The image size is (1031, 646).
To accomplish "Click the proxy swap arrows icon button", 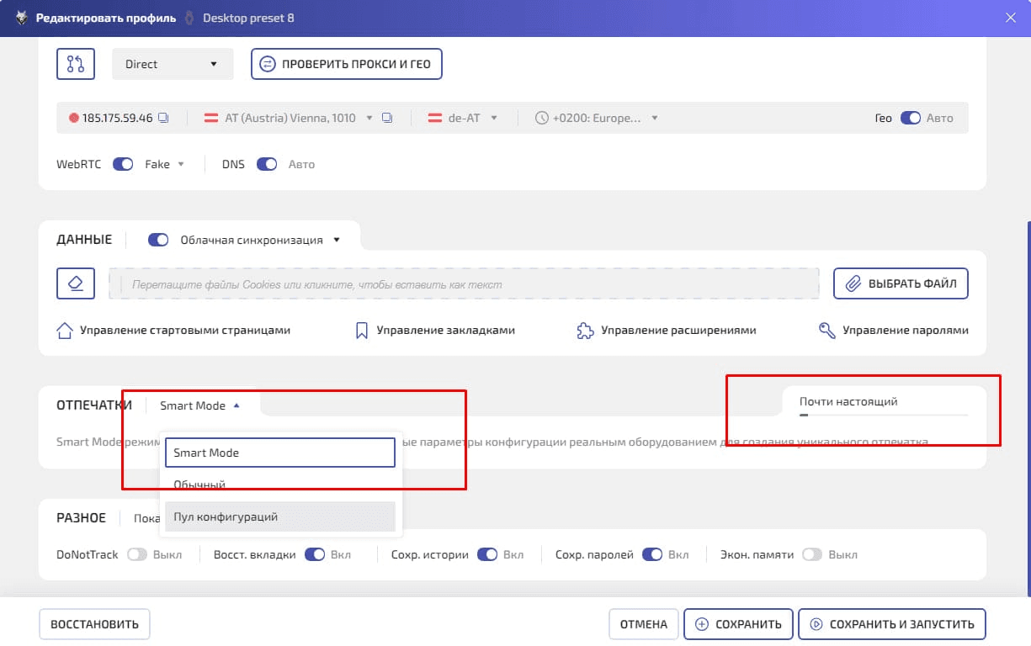I will point(76,64).
